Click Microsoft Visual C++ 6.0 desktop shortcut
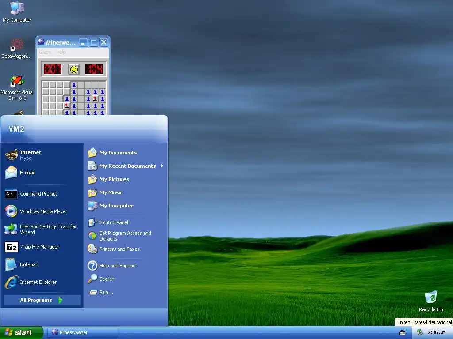 tap(17, 88)
